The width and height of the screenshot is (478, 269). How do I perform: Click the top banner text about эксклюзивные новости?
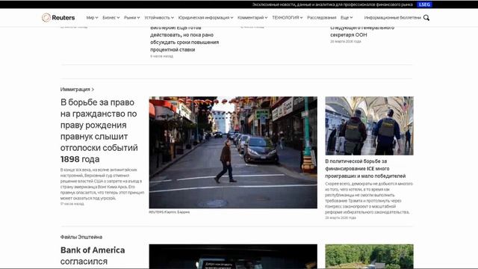tap(332, 4)
